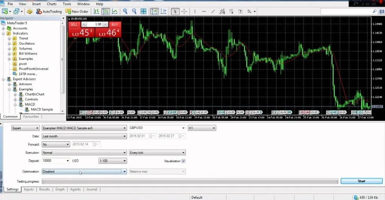Click the search magnifier icon
385x200 pixels.
(374, 11)
